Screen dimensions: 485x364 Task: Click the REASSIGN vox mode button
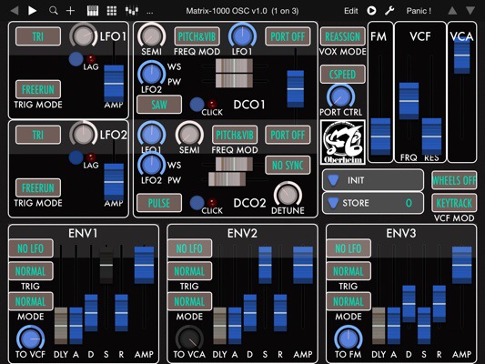[x=343, y=36]
